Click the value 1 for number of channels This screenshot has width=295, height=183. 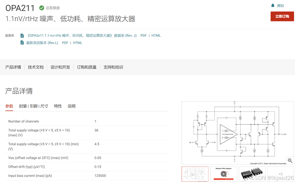click(x=95, y=121)
